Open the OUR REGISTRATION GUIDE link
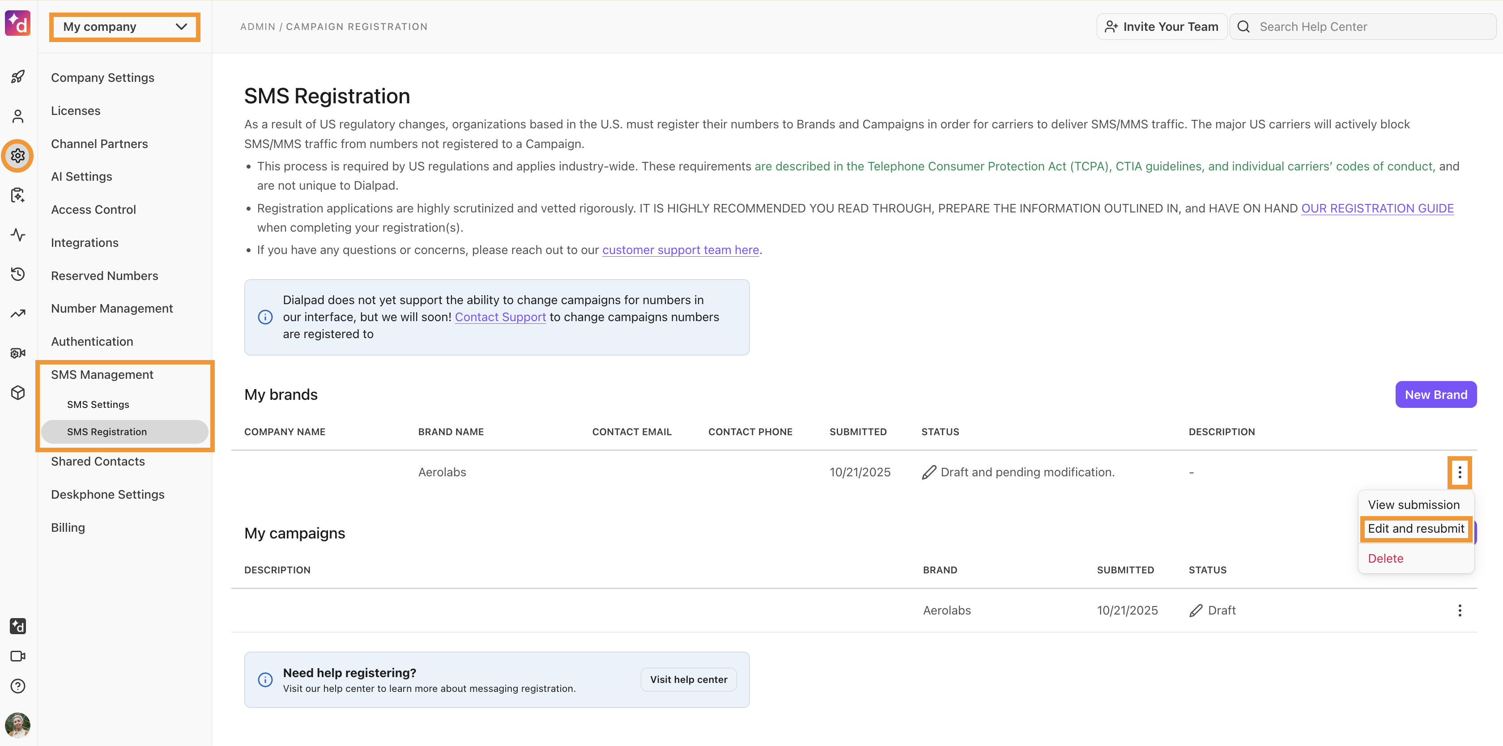The height and width of the screenshot is (746, 1503). [1377, 208]
